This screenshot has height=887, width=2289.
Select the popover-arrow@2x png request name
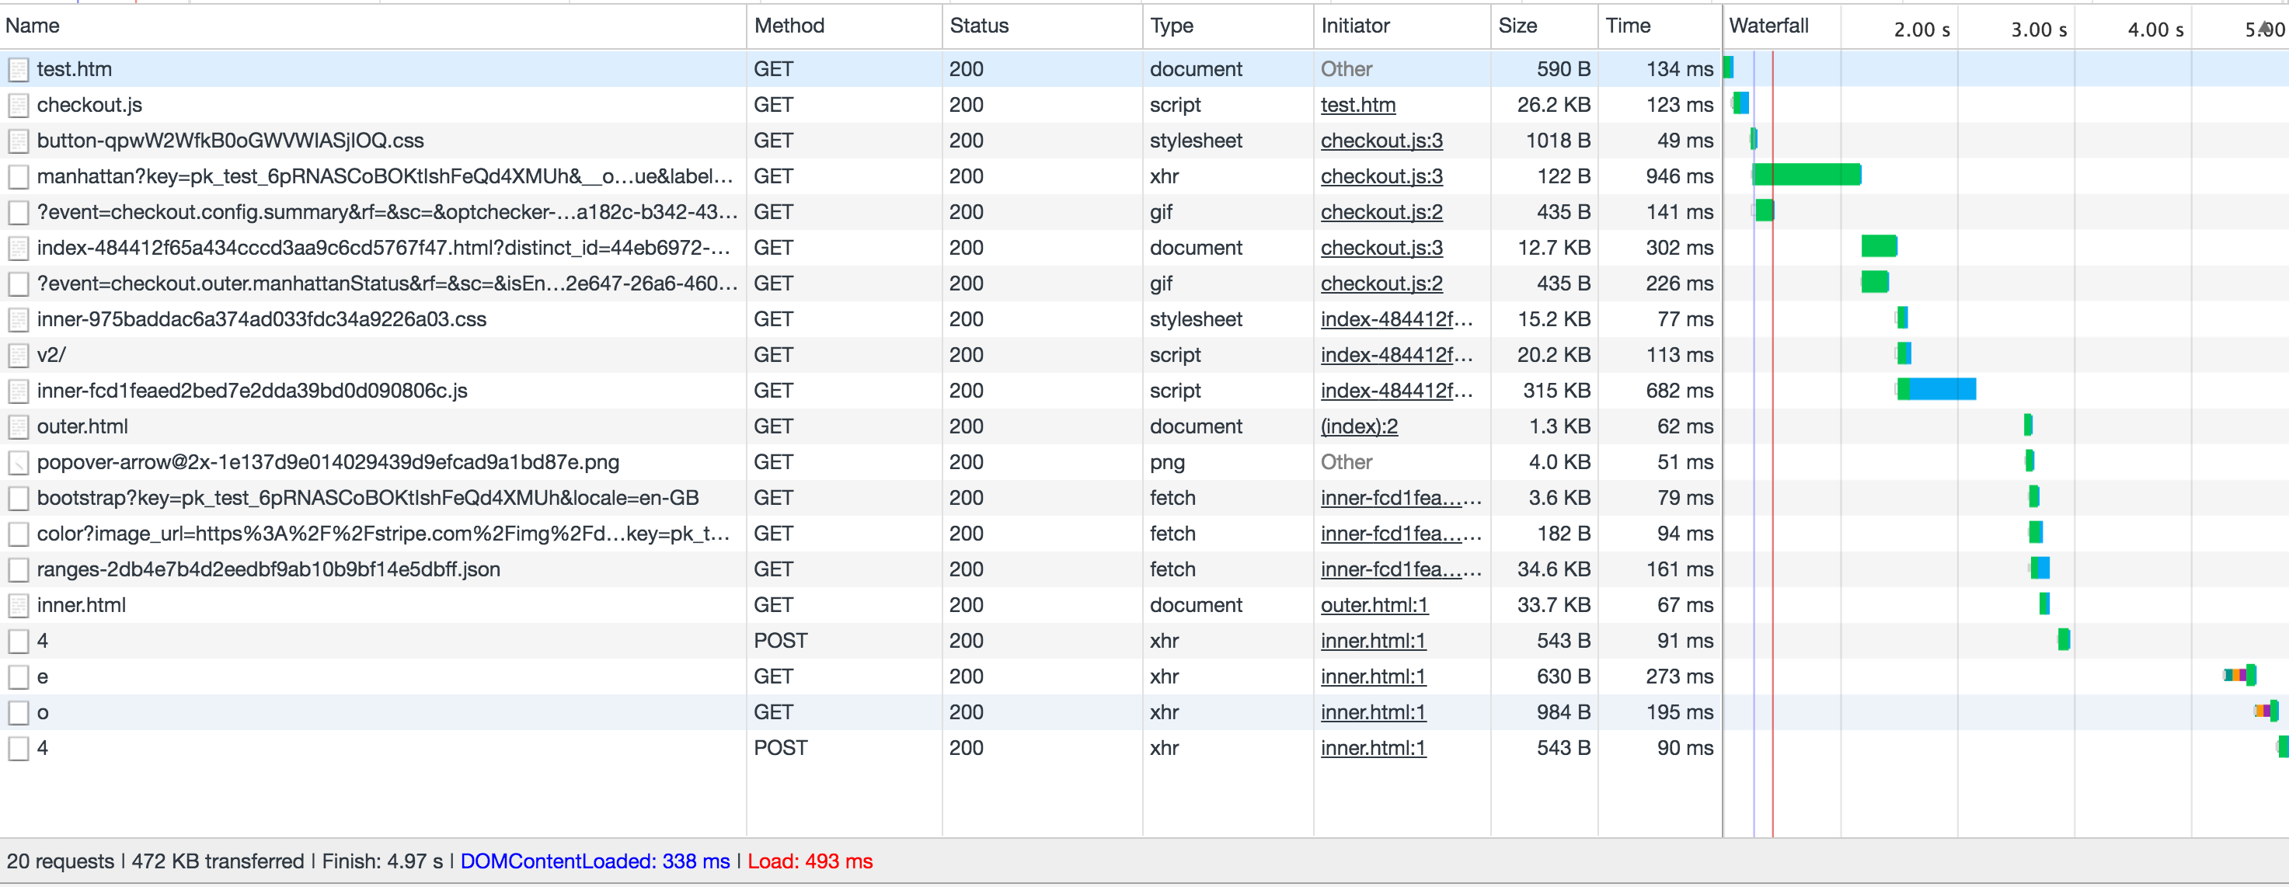click(x=328, y=463)
